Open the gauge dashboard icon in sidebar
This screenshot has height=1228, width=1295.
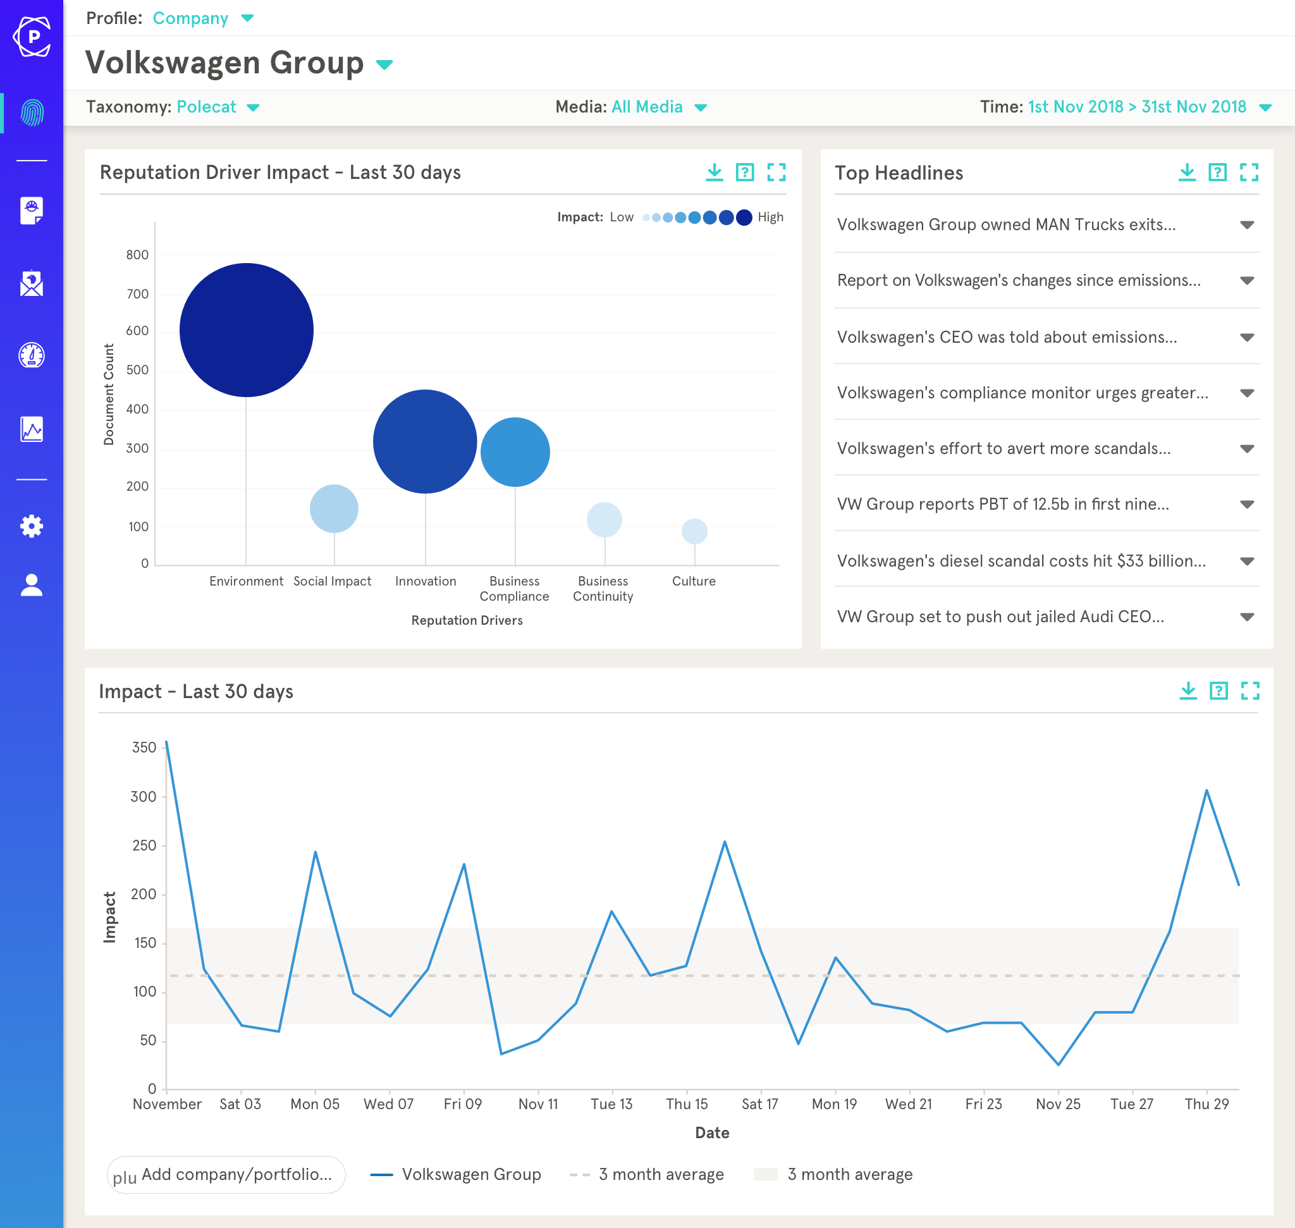(32, 355)
